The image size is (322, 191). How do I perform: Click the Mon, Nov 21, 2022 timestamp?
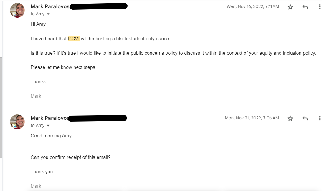(x=252, y=118)
